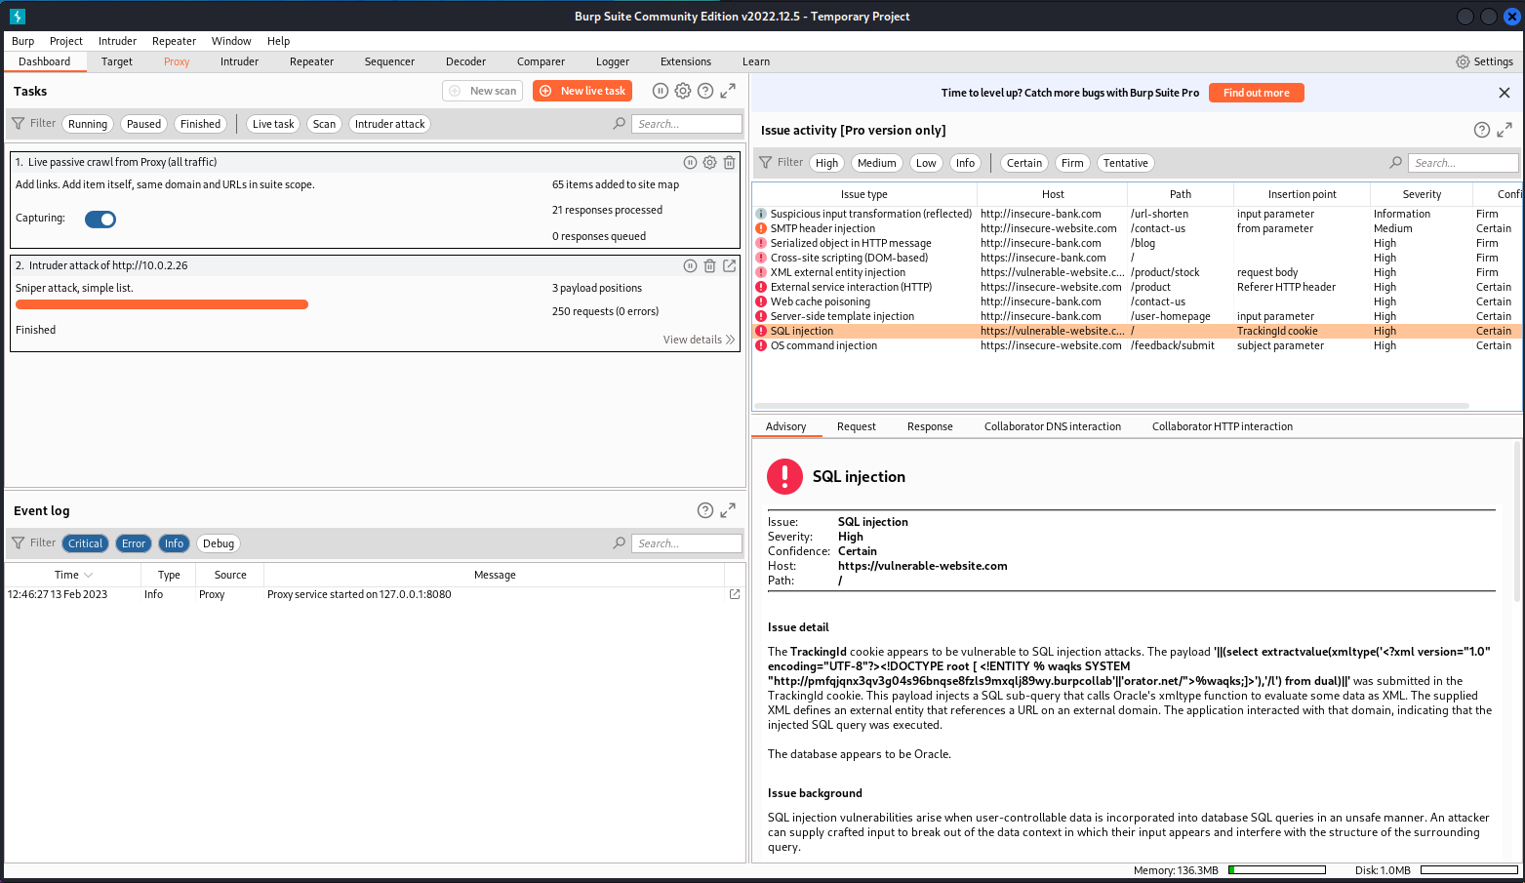
Task: Select the OS command injection issue row
Action: click(1137, 345)
